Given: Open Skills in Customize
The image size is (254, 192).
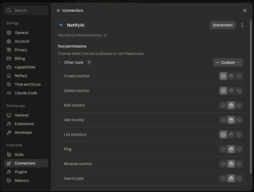Looking at the screenshot, I should [x=26, y=155].
